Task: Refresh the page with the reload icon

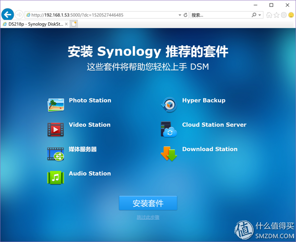Action: tap(185, 15)
